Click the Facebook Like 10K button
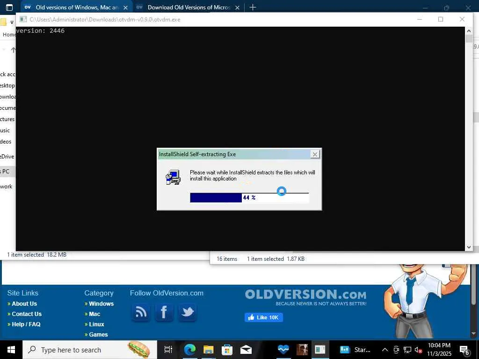The image size is (479, 359). (264, 317)
